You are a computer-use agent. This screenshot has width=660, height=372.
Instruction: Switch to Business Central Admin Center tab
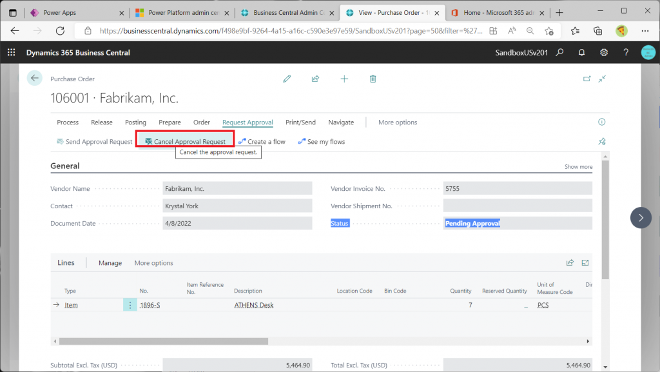[x=287, y=13]
